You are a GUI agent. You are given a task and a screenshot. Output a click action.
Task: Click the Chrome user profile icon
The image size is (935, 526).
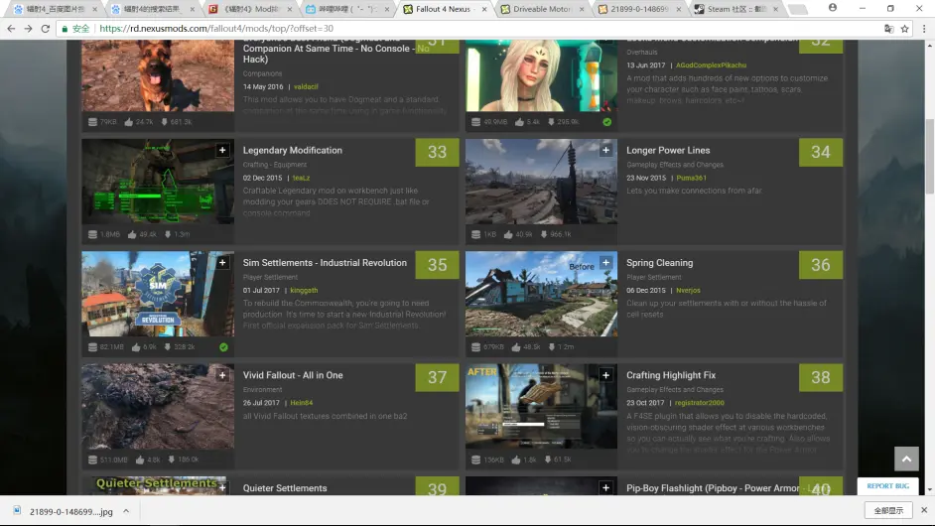tap(833, 8)
